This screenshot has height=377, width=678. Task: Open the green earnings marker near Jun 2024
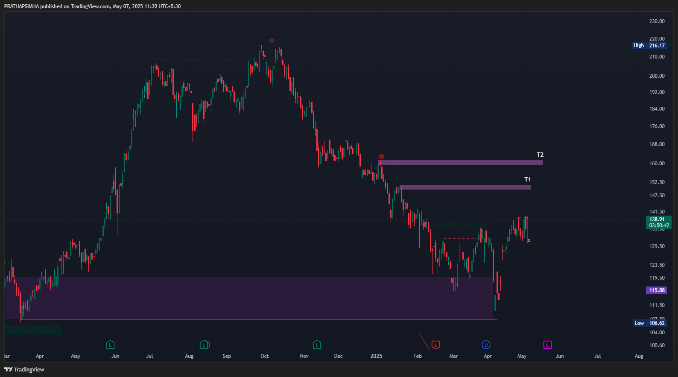[x=110, y=345]
